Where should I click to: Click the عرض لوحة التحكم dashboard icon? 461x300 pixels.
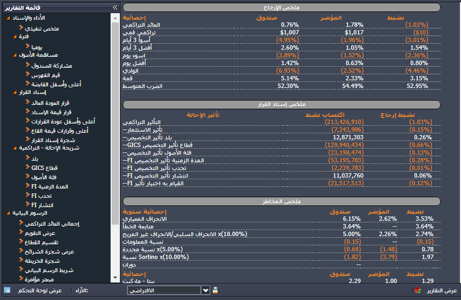tap(7, 290)
